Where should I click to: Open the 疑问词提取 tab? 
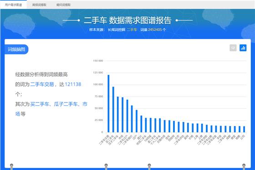[x=63, y=5]
